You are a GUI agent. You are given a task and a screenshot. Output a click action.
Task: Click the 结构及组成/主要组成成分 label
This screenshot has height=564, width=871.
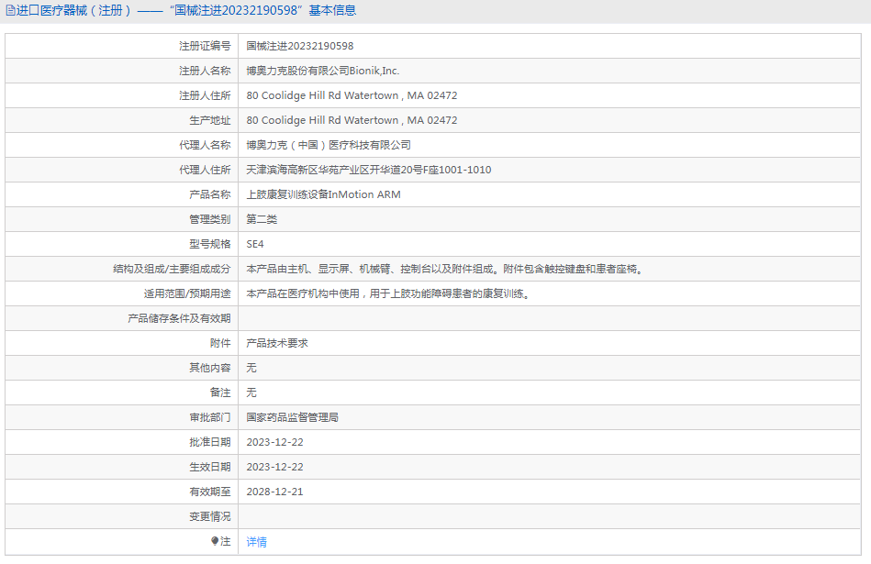coord(172,270)
